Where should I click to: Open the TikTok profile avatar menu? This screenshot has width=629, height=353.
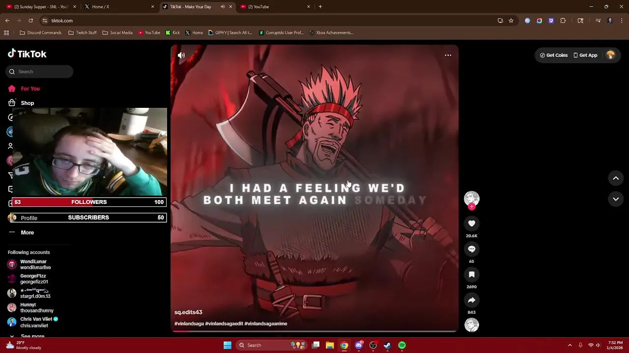(611, 55)
